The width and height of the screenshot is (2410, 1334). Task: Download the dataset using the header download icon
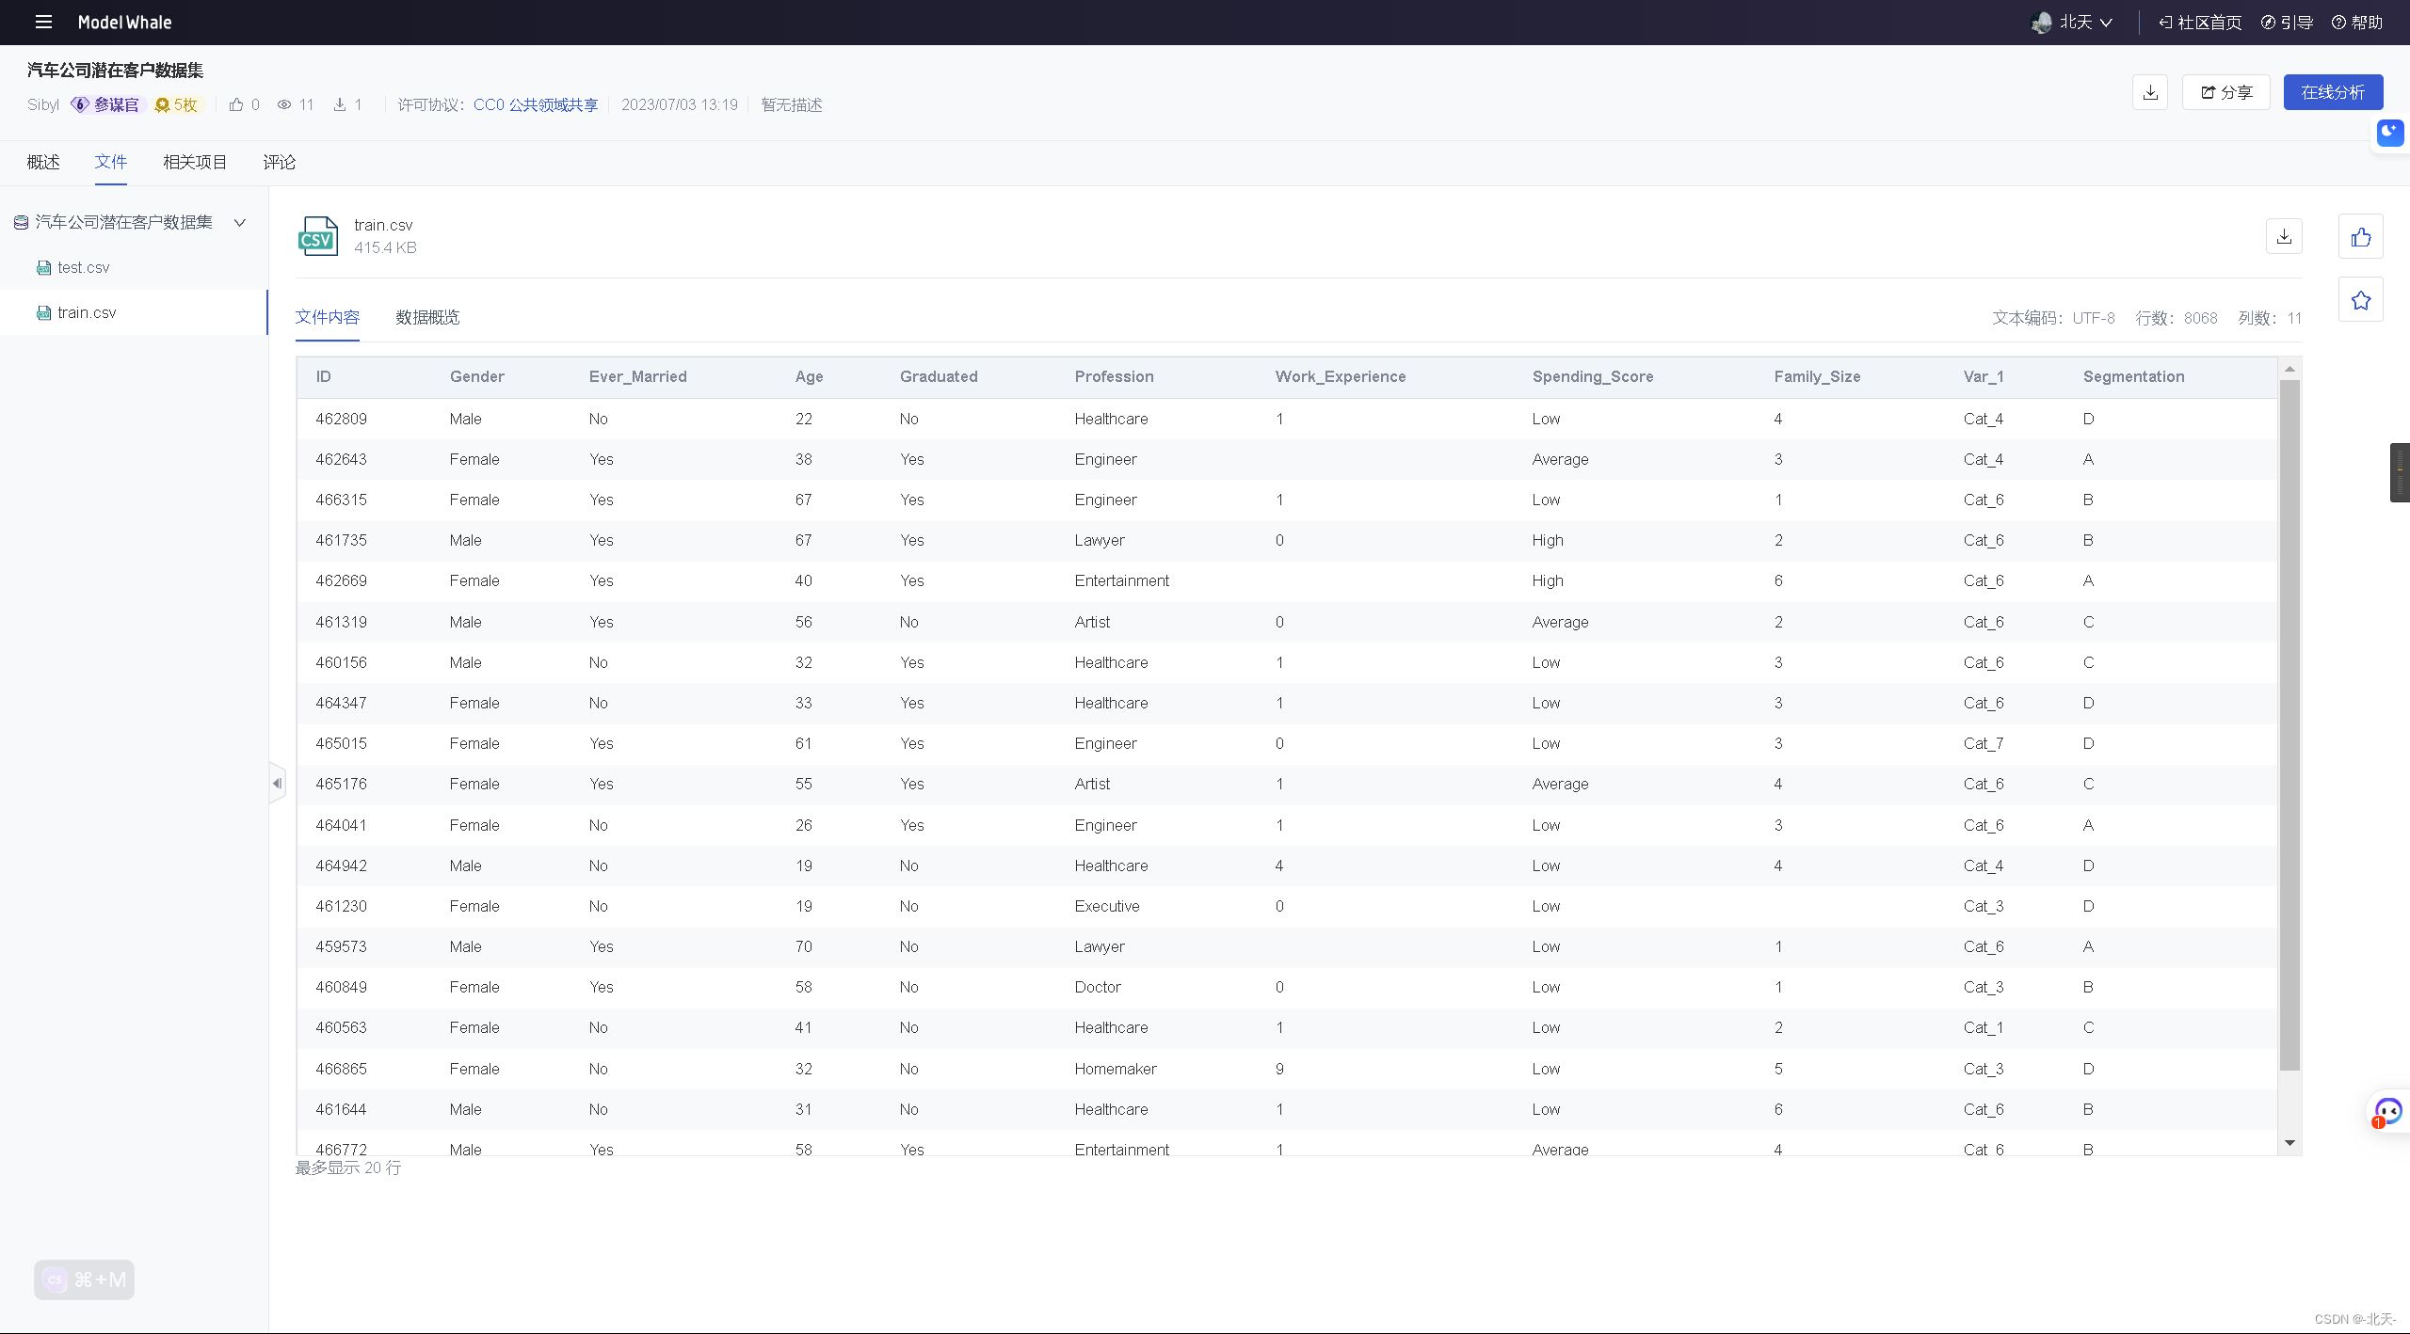tap(2150, 92)
